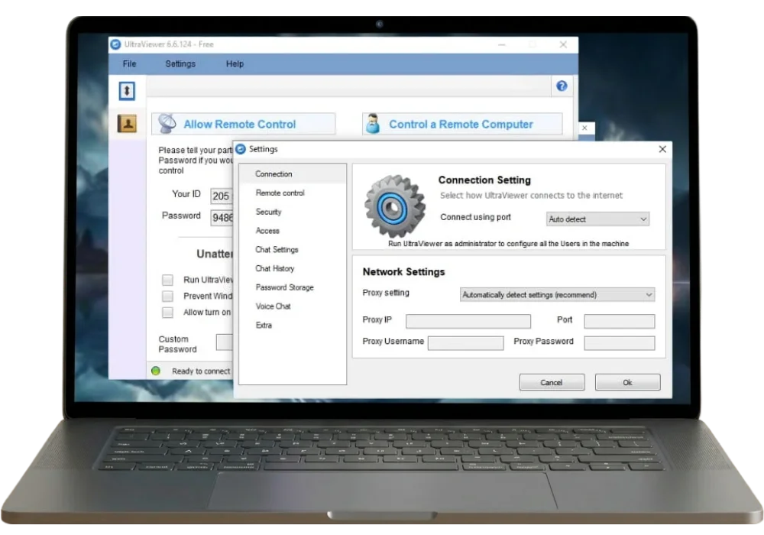Open the Connect using port dropdown

point(598,219)
